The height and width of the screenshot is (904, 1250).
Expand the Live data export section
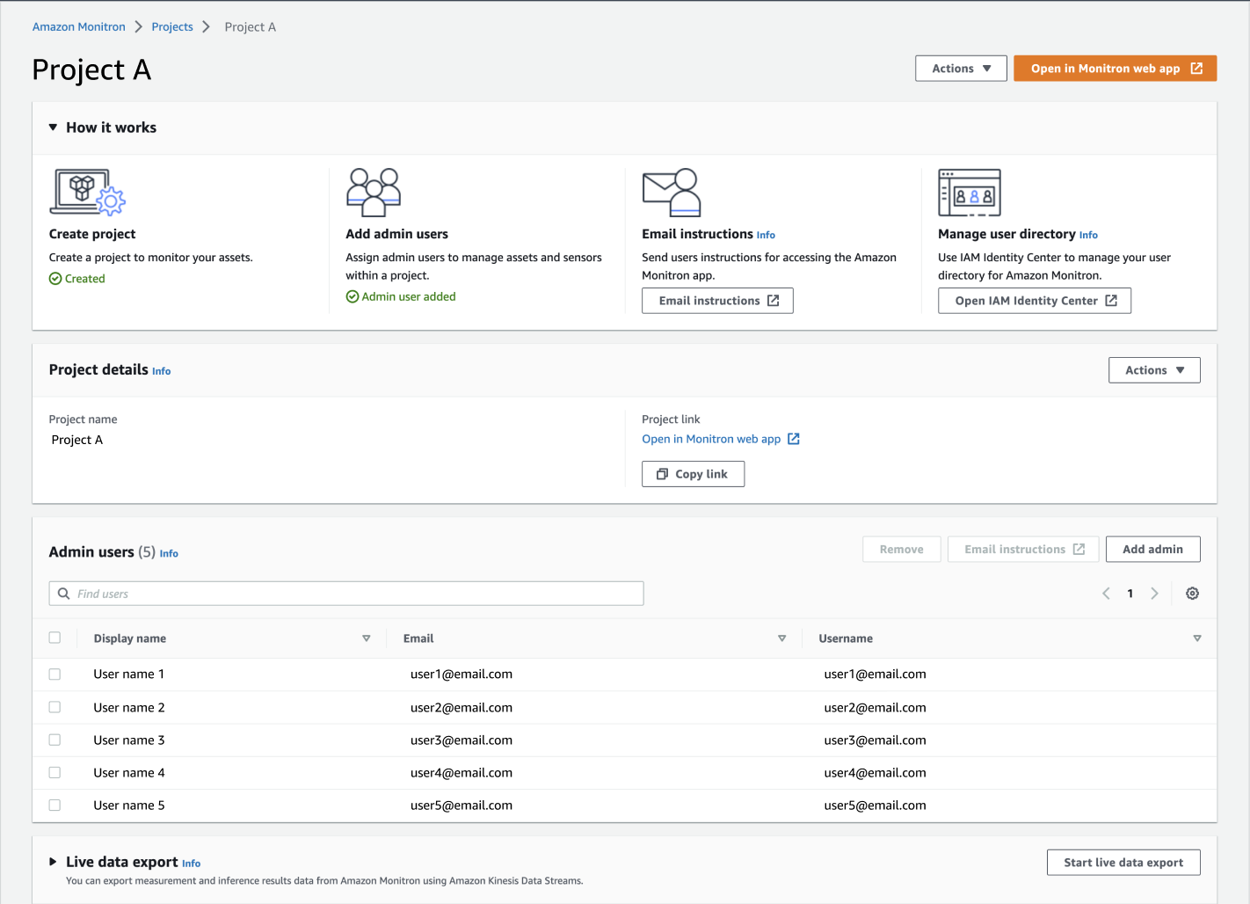point(53,862)
